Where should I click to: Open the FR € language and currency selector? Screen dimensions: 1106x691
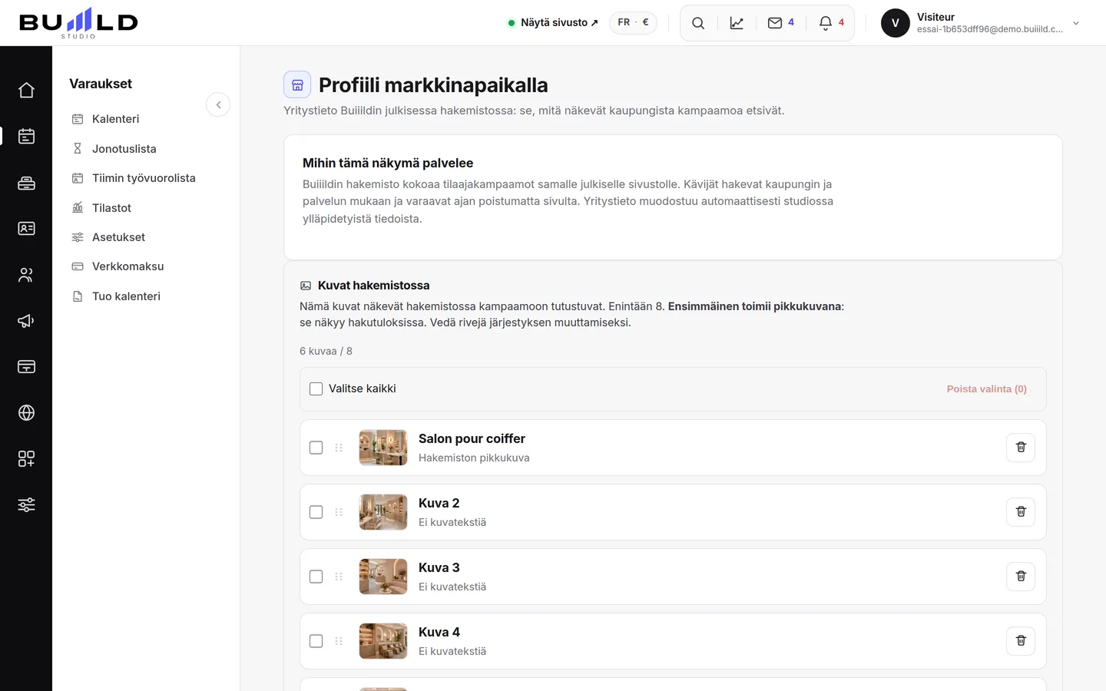coord(633,23)
